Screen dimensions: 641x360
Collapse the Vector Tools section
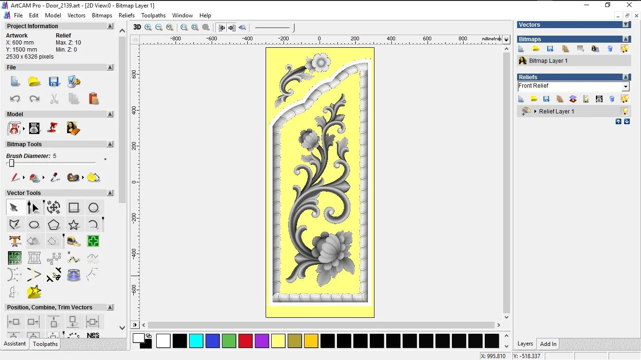pos(110,193)
